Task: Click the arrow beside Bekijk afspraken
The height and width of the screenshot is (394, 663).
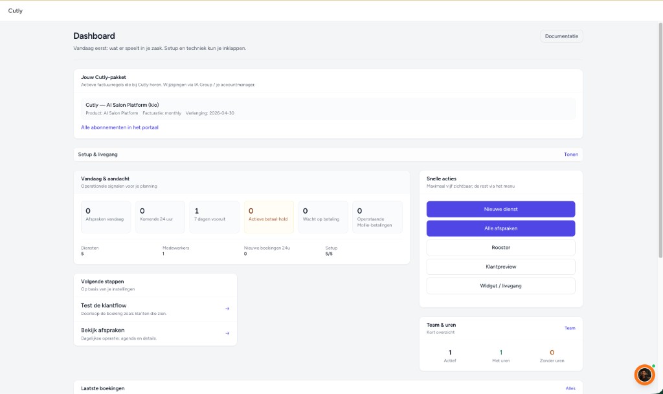Action: (227, 333)
